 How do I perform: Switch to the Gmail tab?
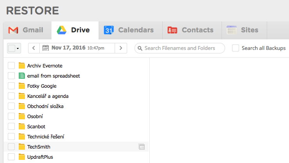pyautogui.click(x=26, y=30)
